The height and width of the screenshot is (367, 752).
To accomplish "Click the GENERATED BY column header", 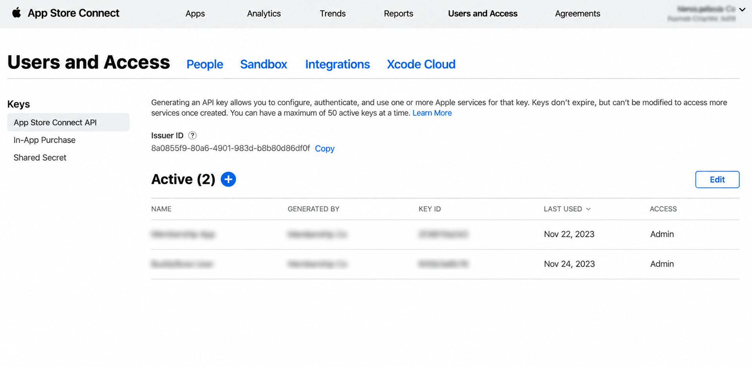I will 313,209.
